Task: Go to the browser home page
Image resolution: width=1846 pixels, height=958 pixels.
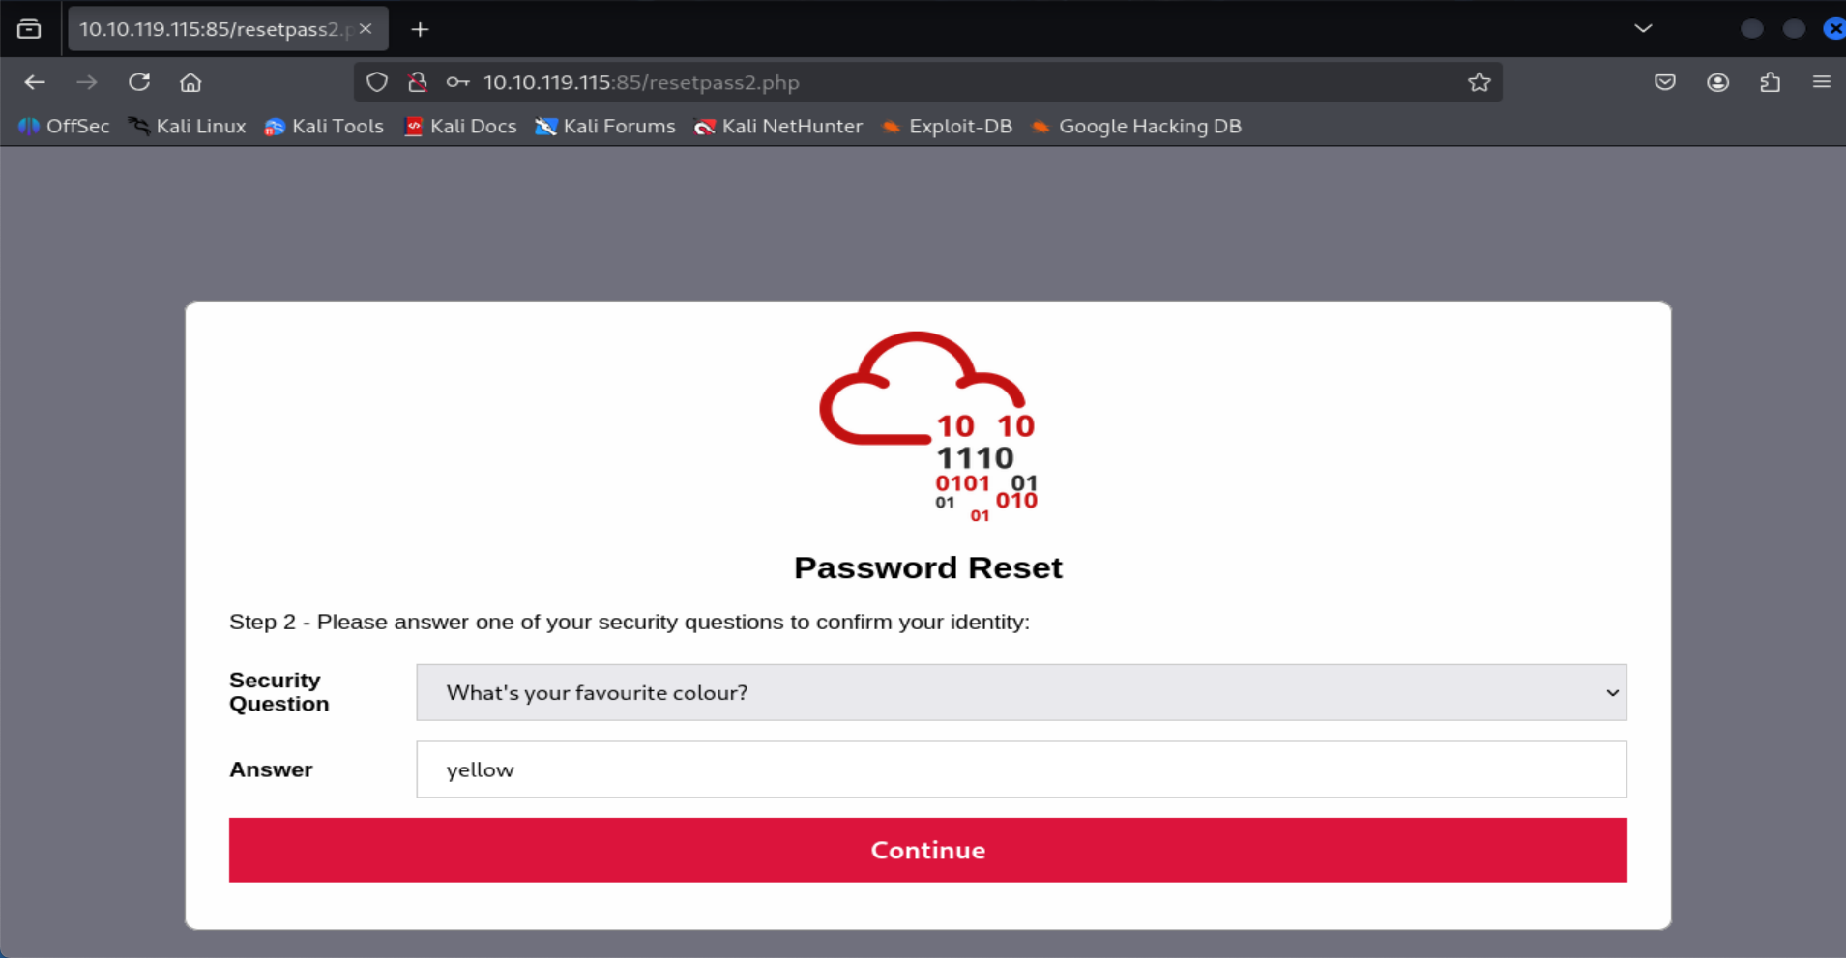Action: tap(190, 82)
